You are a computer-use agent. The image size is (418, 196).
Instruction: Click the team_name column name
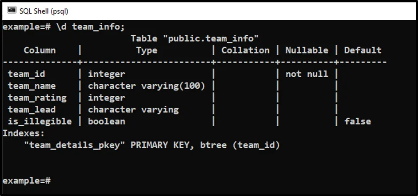point(32,86)
